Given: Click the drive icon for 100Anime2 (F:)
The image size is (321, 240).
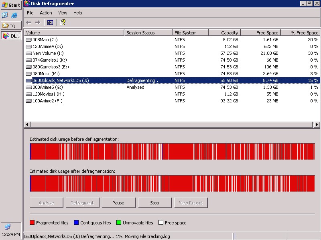Looking at the screenshot, I should pyautogui.click(x=29, y=101).
